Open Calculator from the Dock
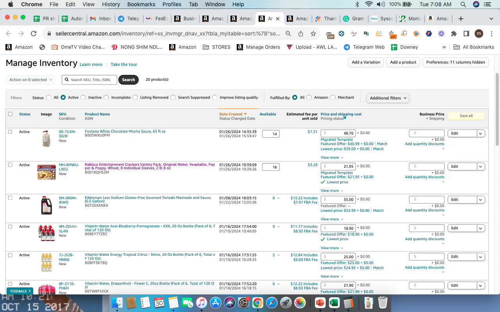This screenshot has height=312, width=500. click(348, 303)
